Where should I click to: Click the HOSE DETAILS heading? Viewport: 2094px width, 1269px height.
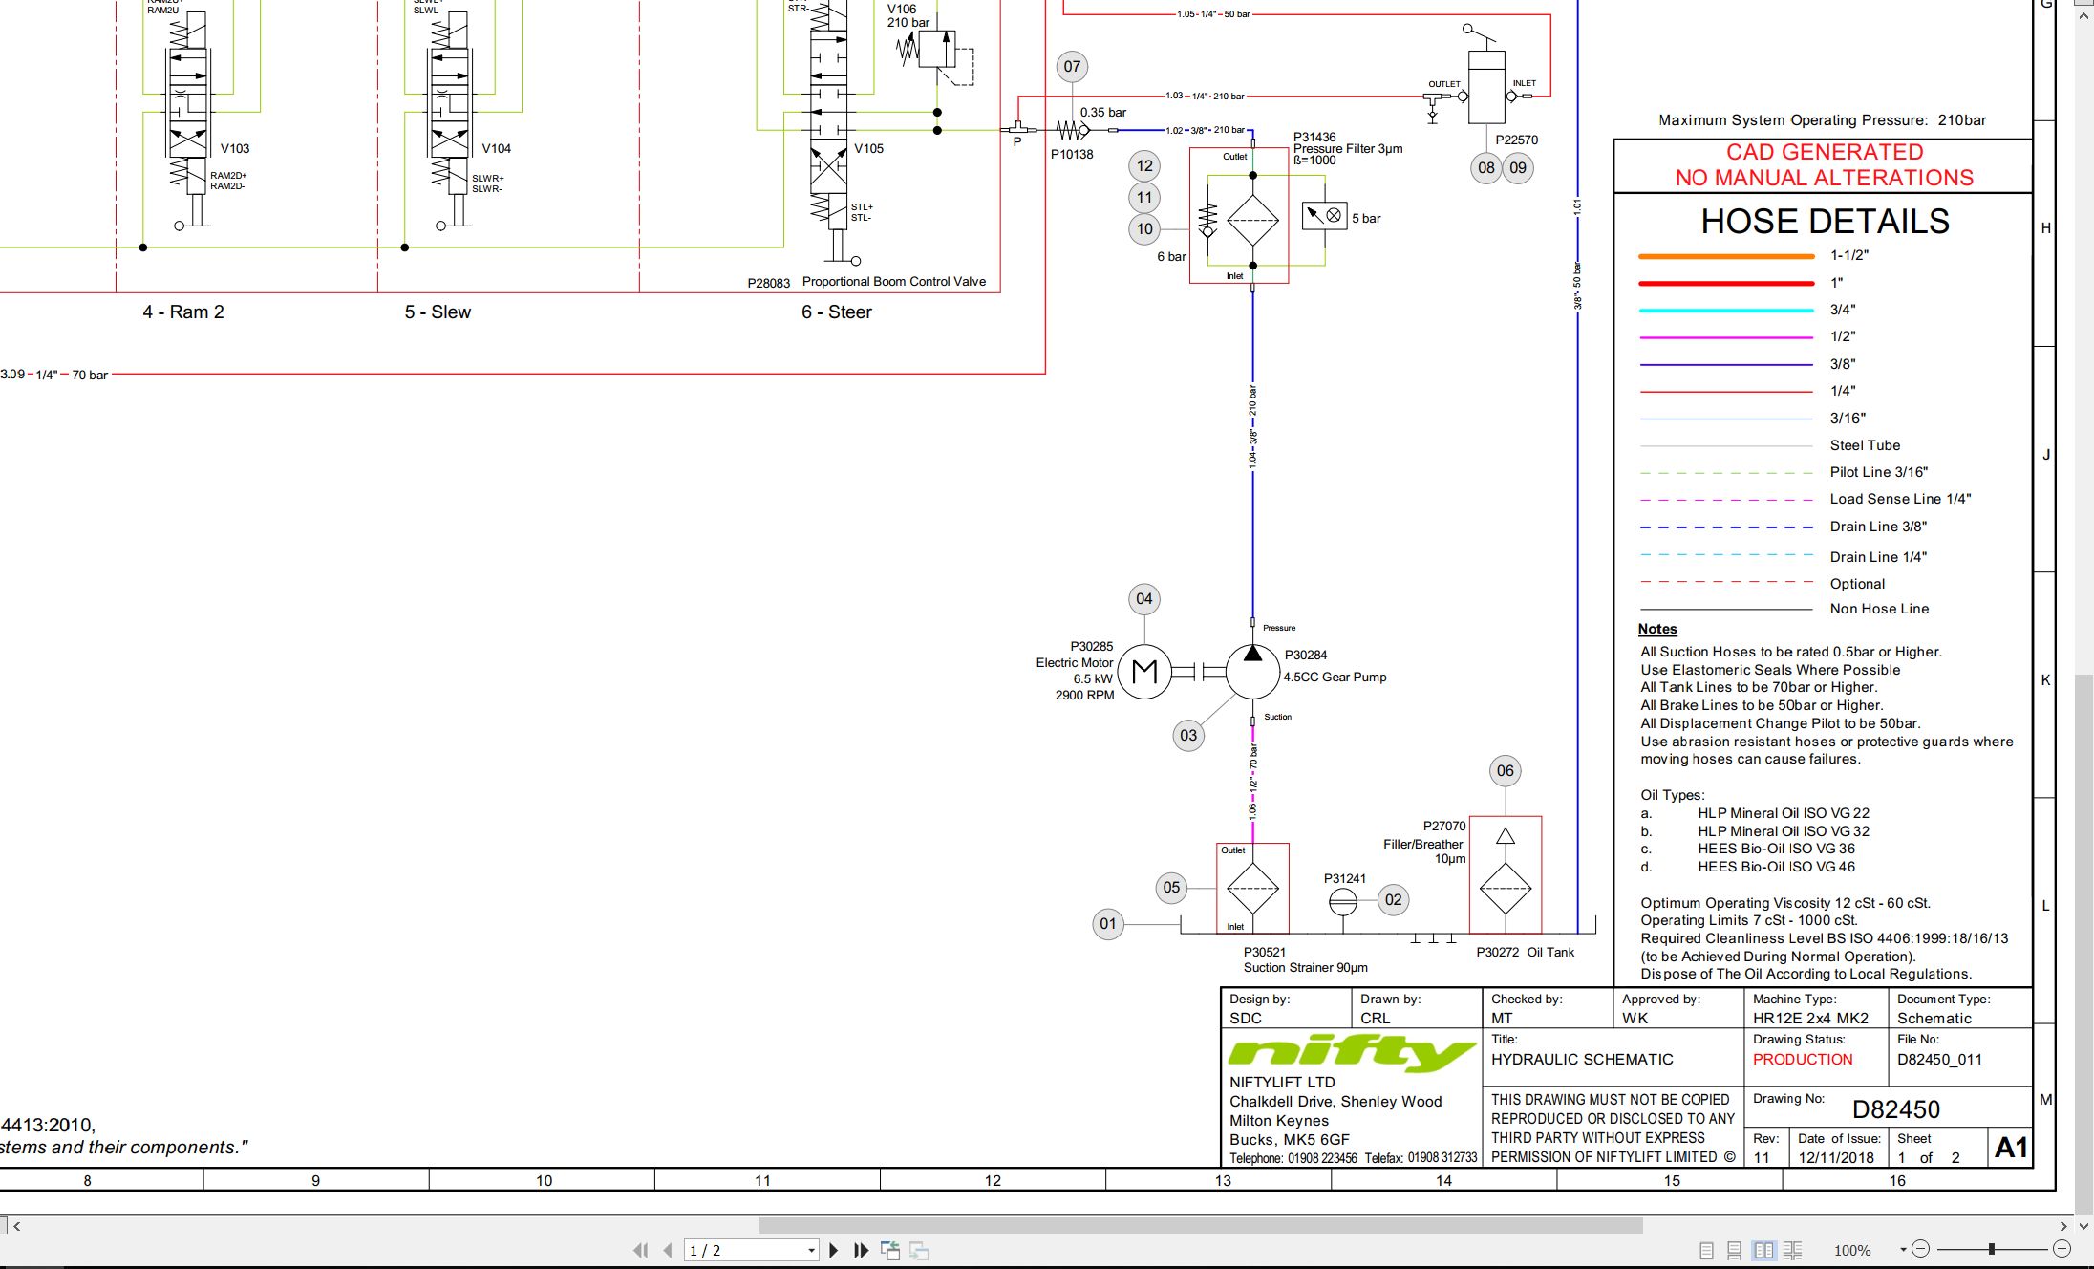[1825, 222]
